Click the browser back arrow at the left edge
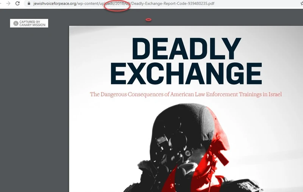This screenshot has height=192, width=303. (x=1, y=3)
